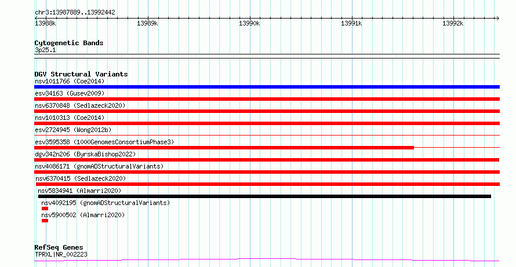The image size is (516, 267).
Task: Click the red esv34163 variant bar
Action: (x=267, y=99)
